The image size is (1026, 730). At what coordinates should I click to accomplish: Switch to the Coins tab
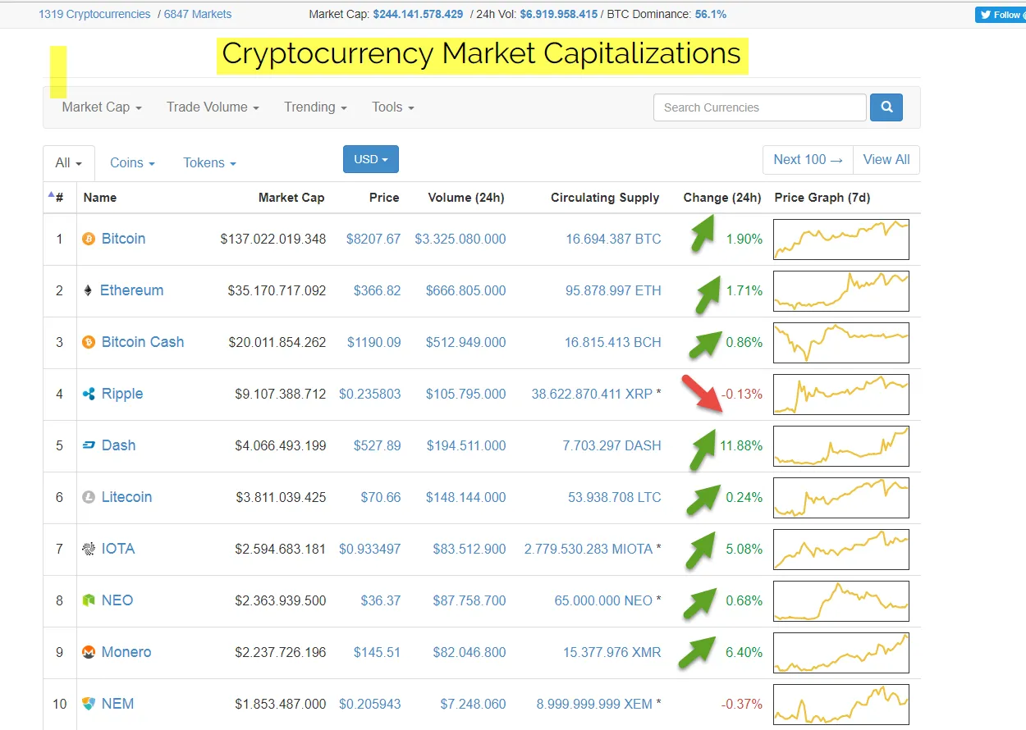click(132, 163)
